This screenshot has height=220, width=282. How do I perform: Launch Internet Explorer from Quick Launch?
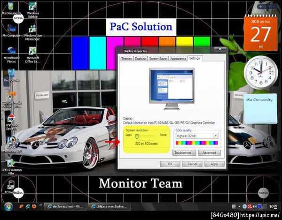[x=28, y=206]
